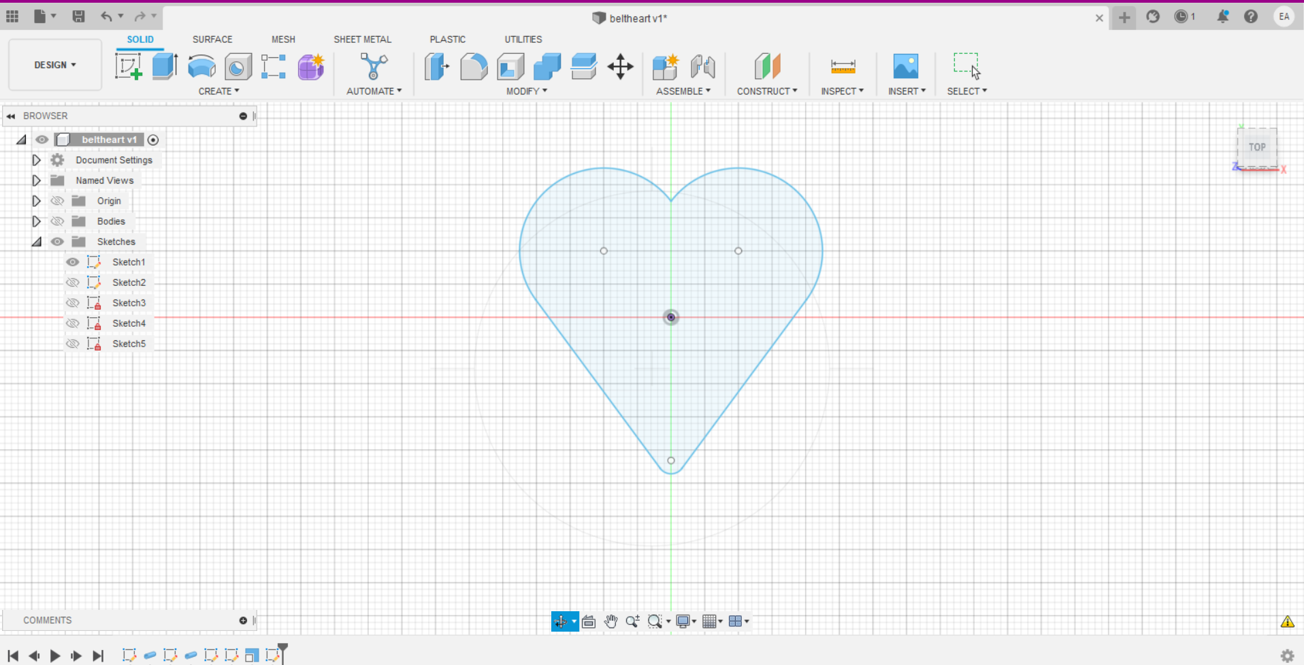
Task: Hide the Sketch1 sketch
Action: (72, 261)
